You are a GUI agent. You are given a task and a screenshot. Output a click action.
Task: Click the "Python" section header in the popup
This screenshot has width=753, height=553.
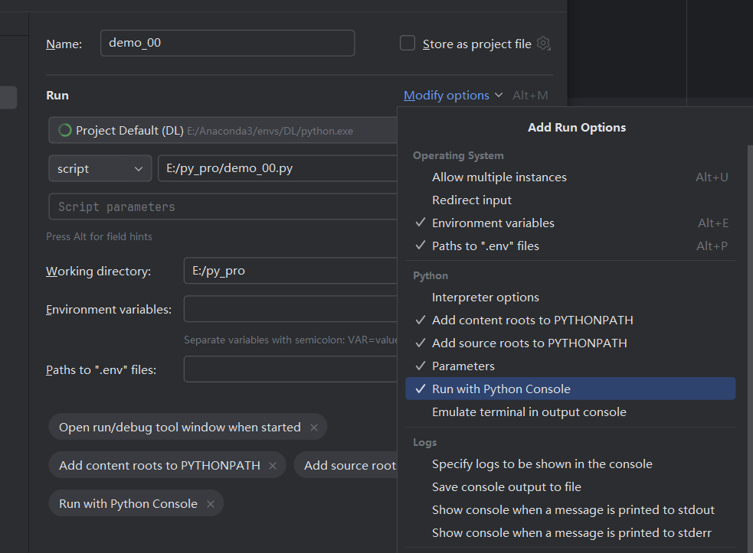pyautogui.click(x=431, y=276)
